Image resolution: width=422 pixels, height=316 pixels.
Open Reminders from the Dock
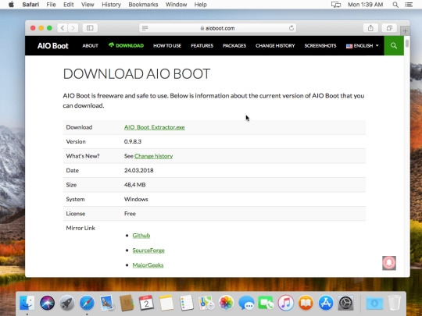(186, 303)
